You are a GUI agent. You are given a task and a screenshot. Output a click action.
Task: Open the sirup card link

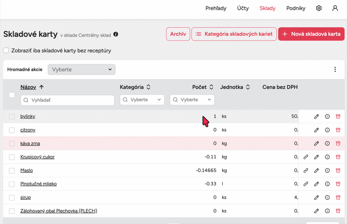coord(26,198)
